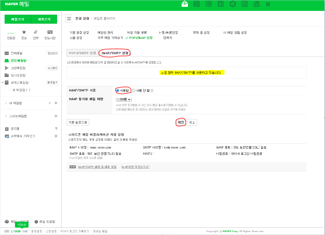Click 메일로 돌아가기 link

[x=104, y=18]
